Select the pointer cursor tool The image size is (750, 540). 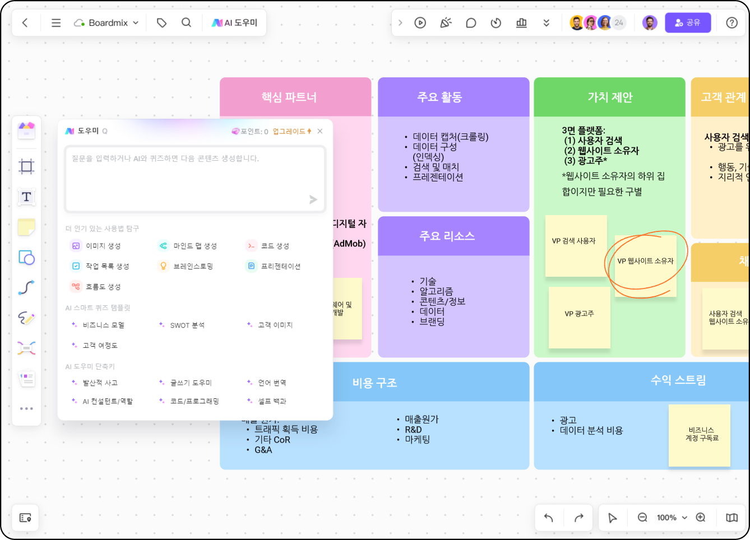[x=613, y=518]
